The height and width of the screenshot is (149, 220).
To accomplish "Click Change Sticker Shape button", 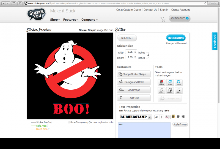I will (134, 74).
